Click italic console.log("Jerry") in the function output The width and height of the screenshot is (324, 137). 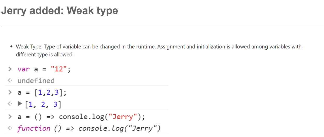tap(119, 128)
